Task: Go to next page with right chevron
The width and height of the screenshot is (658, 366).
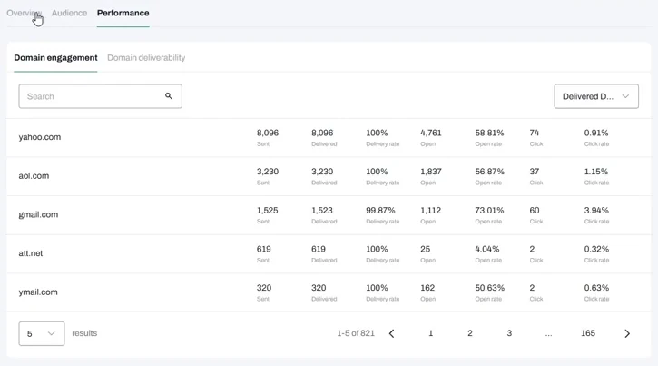Action: (x=627, y=333)
